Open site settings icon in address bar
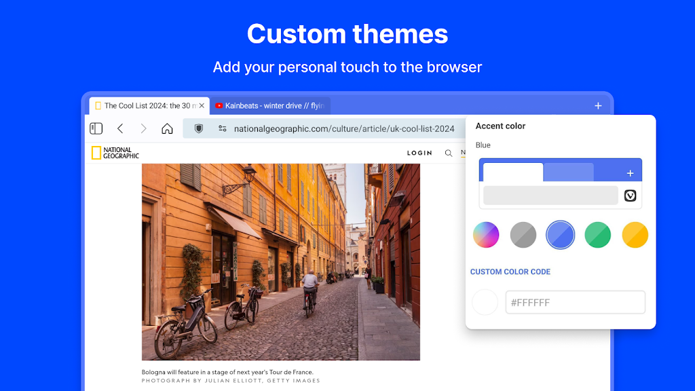 point(222,128)
